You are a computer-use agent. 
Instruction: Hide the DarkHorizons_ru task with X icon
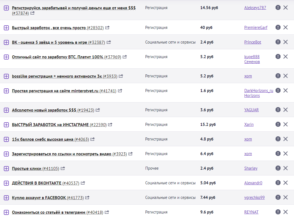pos(285,90)
